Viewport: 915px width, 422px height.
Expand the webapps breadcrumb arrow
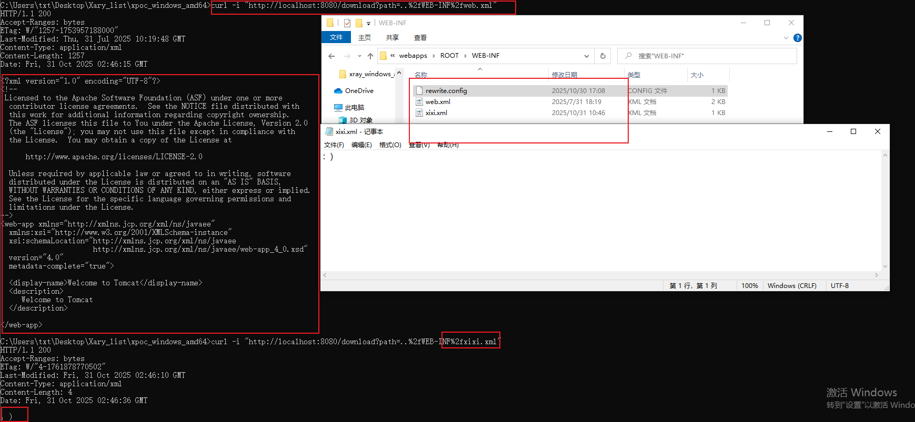coord(434,56)
